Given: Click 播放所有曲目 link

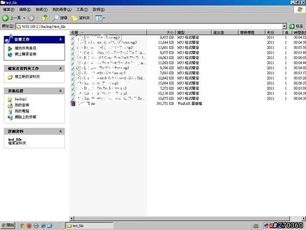Looking at the screenshot, I should coord(25,48).
